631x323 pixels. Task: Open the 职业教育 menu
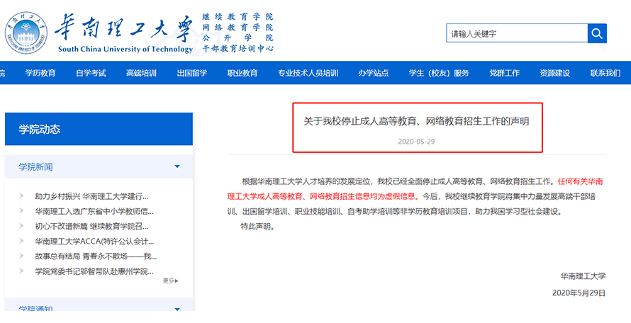coord(242,73)
